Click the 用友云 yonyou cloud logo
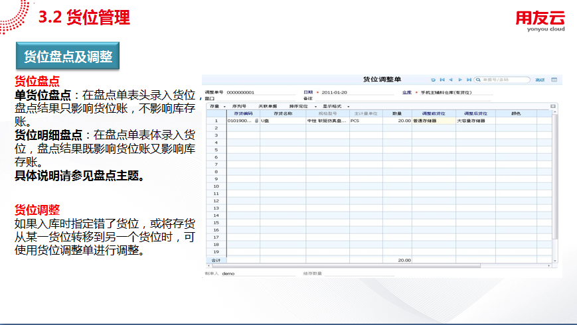 [540, 21]
